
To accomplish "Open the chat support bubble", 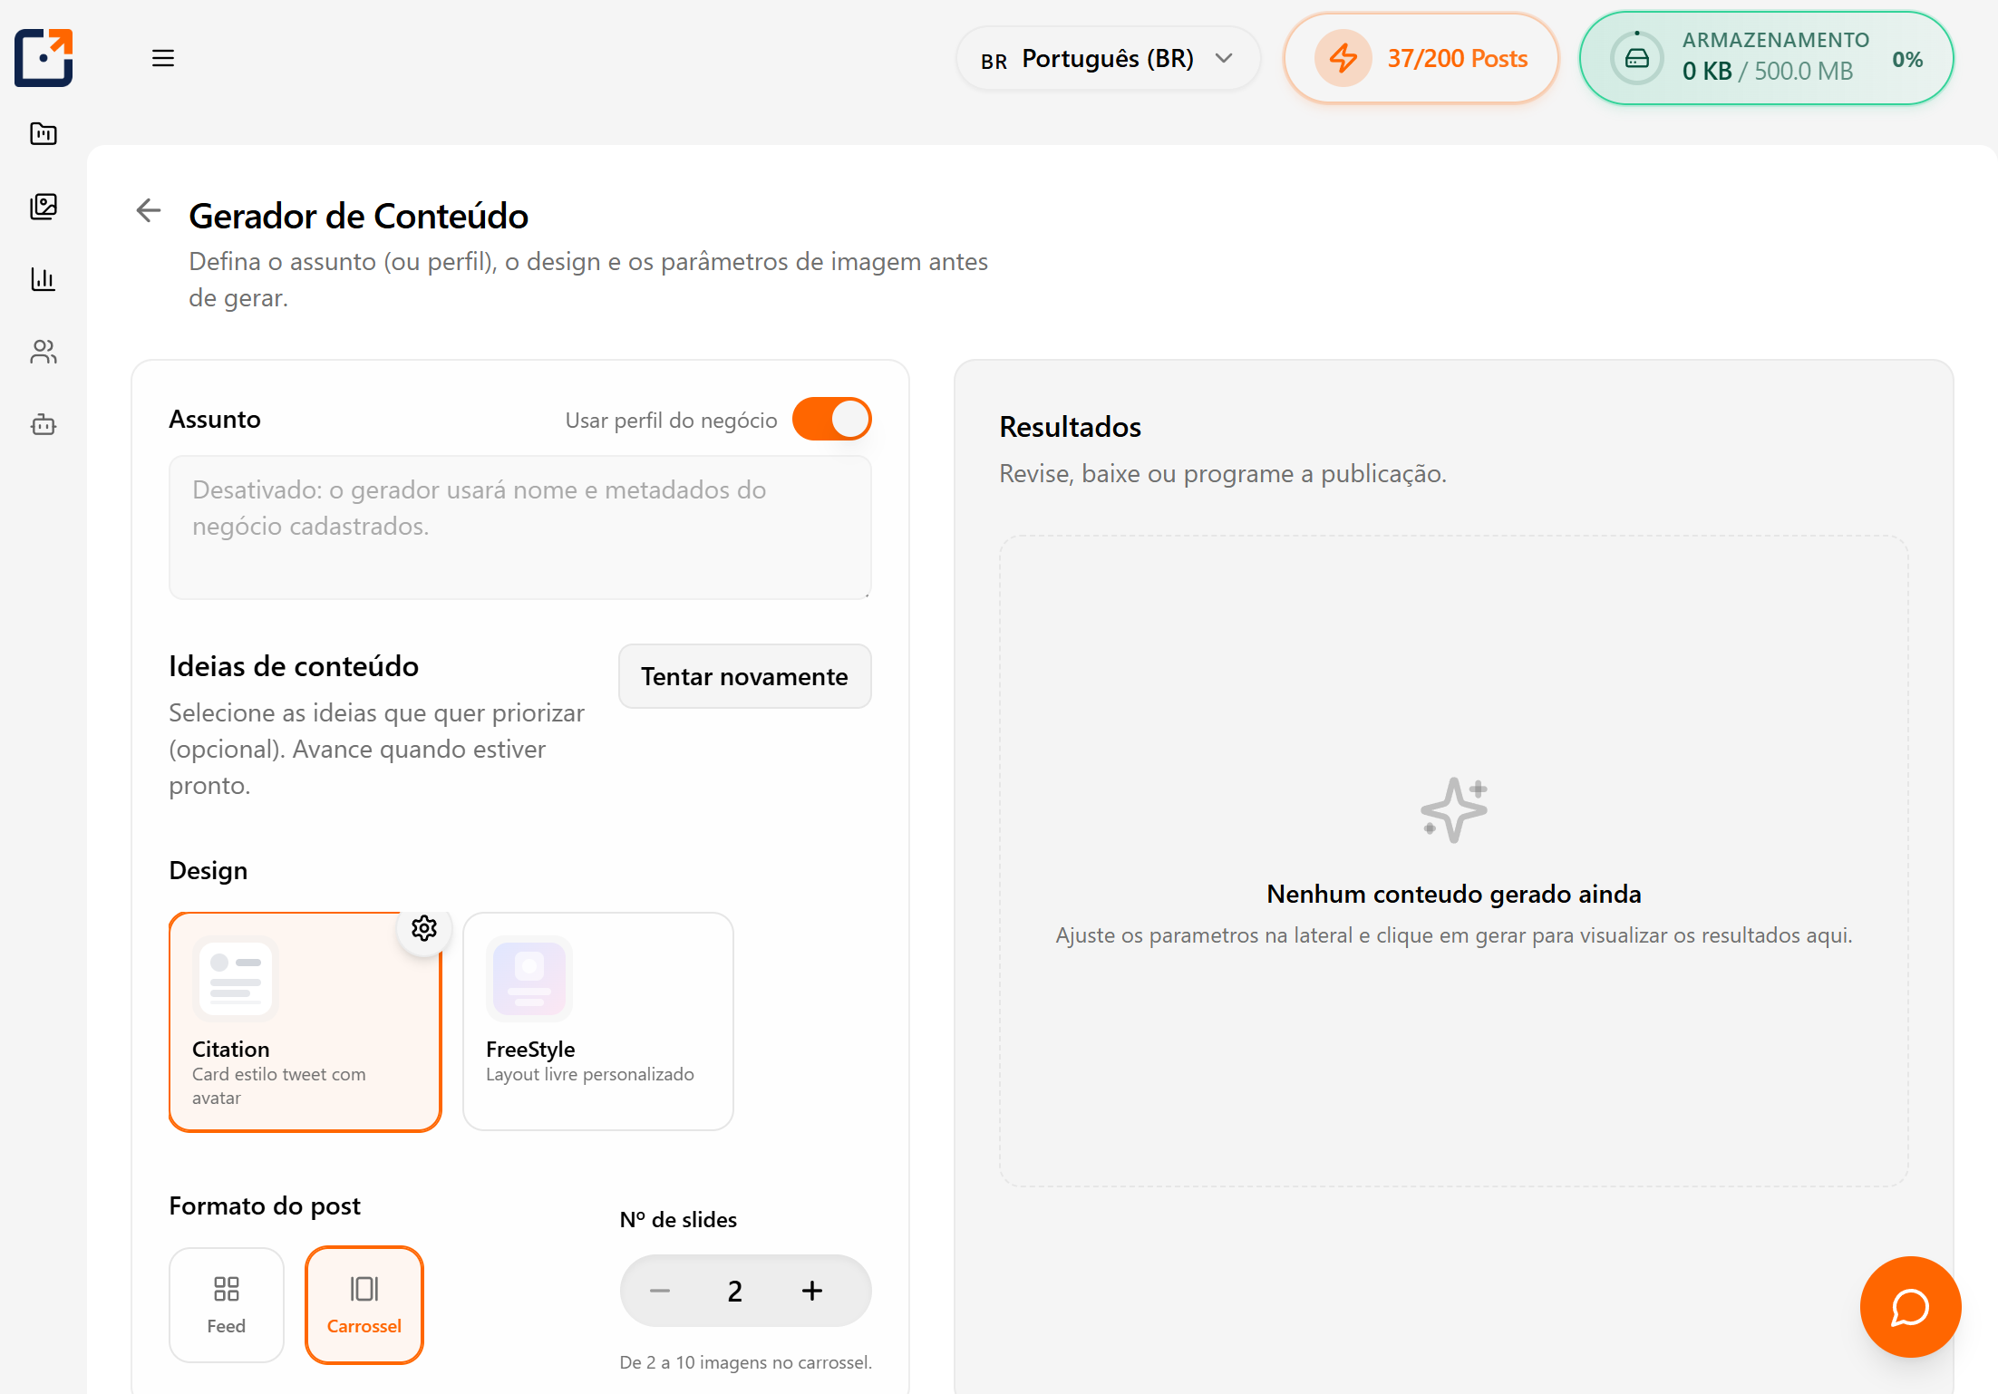I will tap(1910, 1306).
